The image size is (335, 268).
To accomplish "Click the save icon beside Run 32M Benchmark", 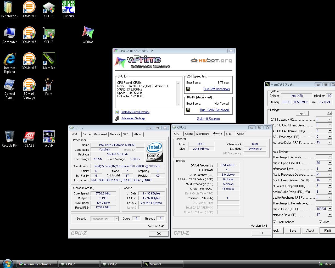I will tap(188, 89).
